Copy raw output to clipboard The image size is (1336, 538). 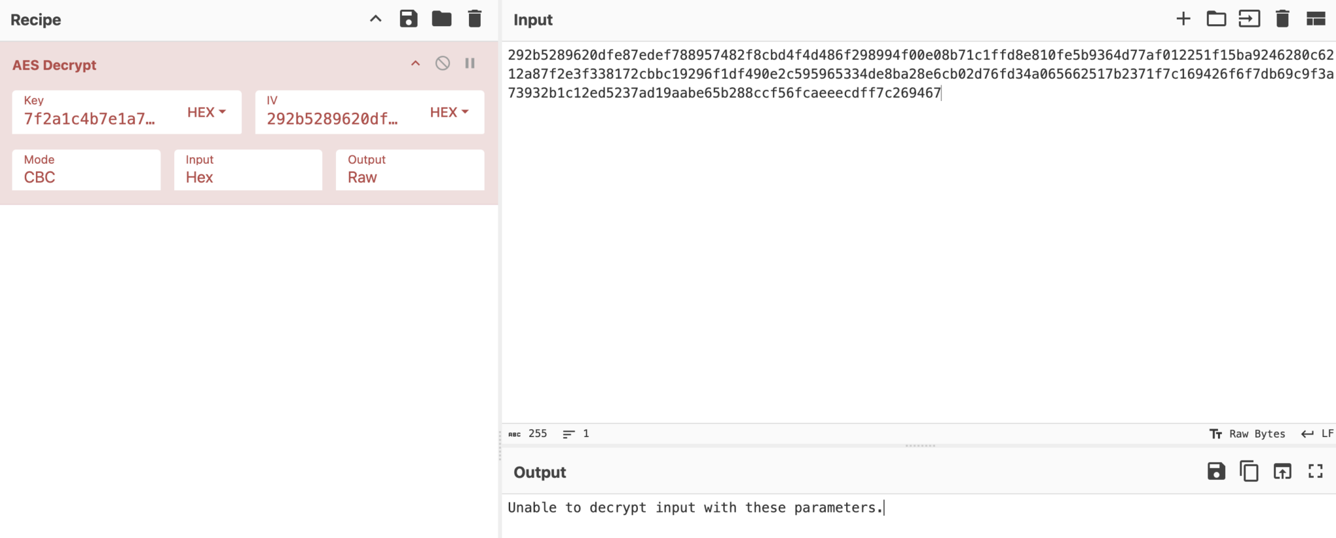(x=1249, y=471)
